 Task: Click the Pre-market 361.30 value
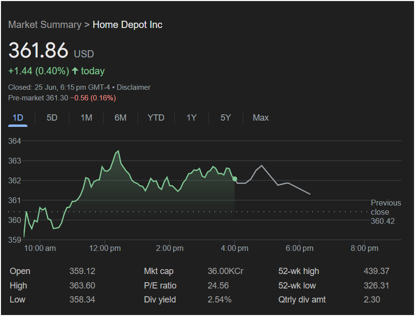tap(38, 98)
